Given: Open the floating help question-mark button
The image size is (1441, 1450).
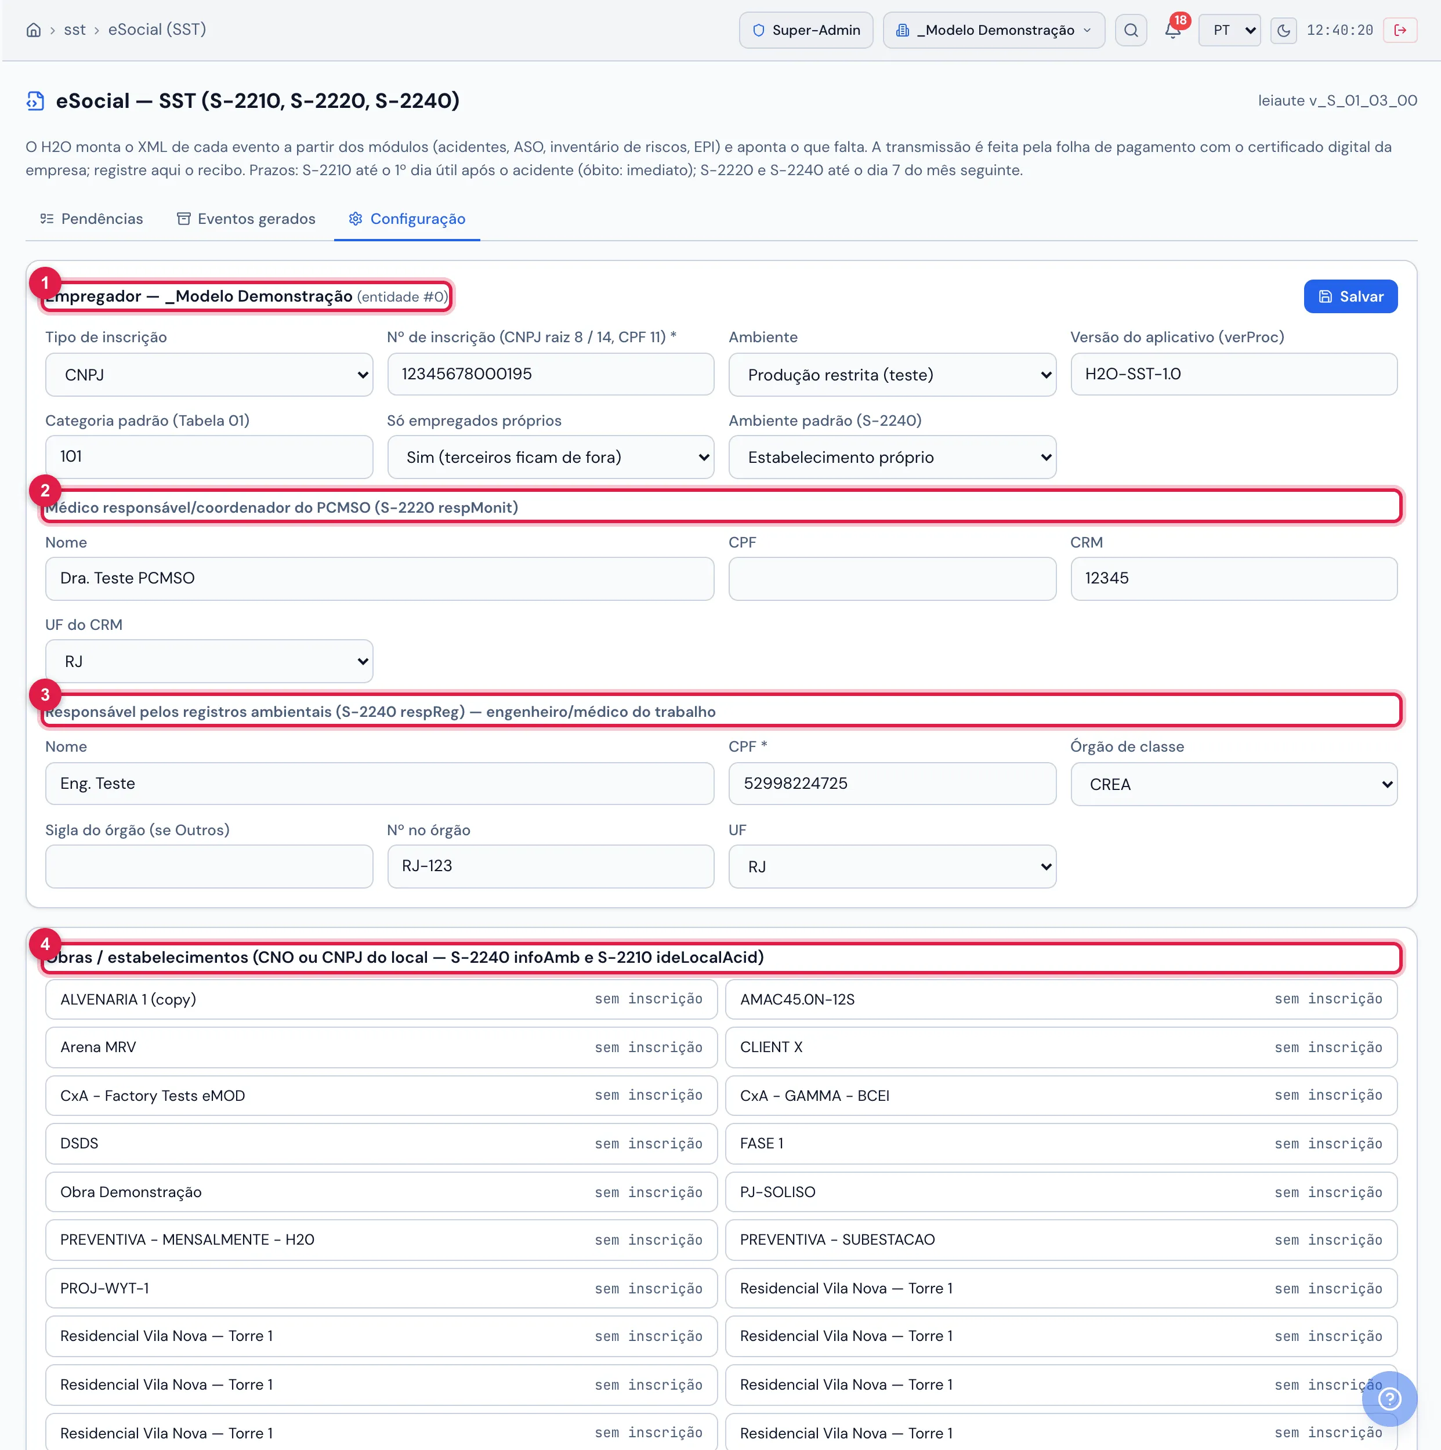Looking at the screenshot, I should click(x=1390, y=1399).
